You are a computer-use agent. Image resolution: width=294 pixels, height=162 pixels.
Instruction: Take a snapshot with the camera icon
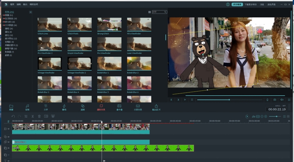tap(275, 100)
